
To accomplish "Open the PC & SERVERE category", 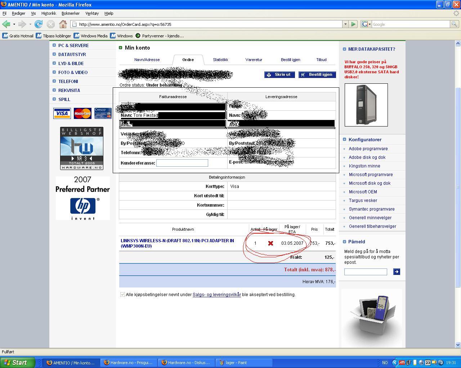I will pyautogui.click(x=73, y=46).
